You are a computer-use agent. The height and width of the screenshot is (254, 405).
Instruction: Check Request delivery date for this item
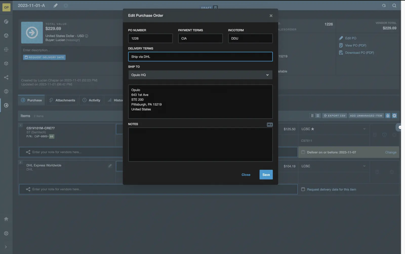303,189
